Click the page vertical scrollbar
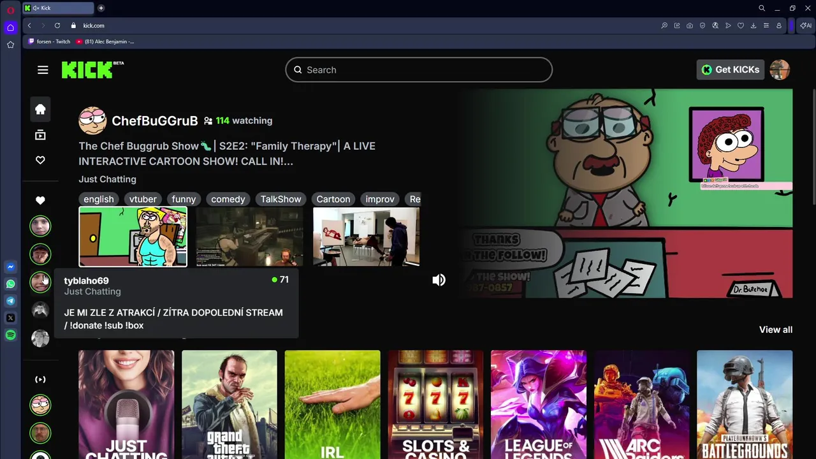This screenshot has width=816, height=459. [x=813, y=148]
